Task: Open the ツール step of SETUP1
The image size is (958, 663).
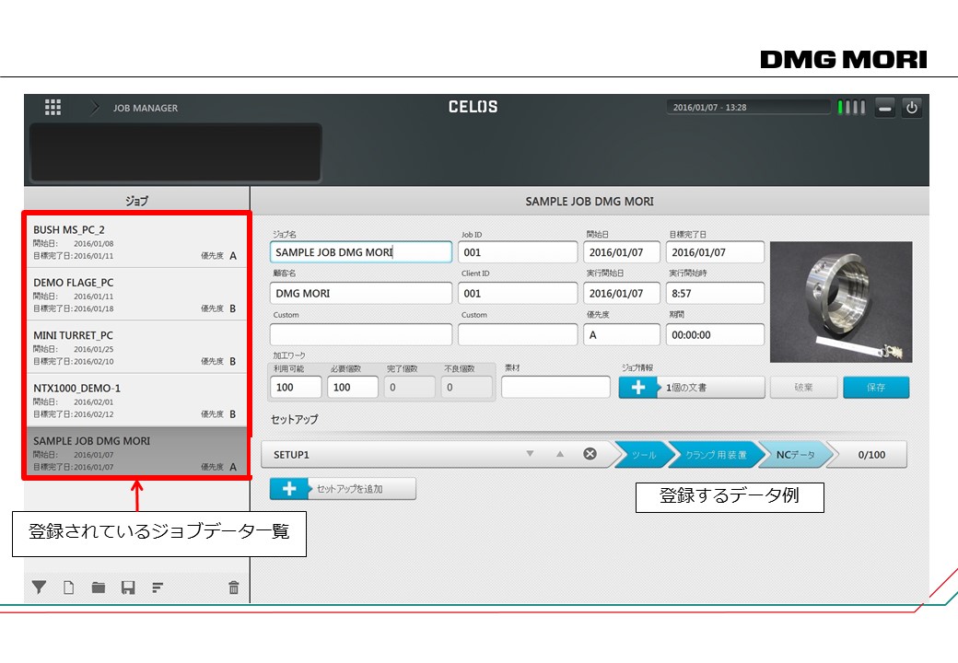Action: [x=643, y=455]
